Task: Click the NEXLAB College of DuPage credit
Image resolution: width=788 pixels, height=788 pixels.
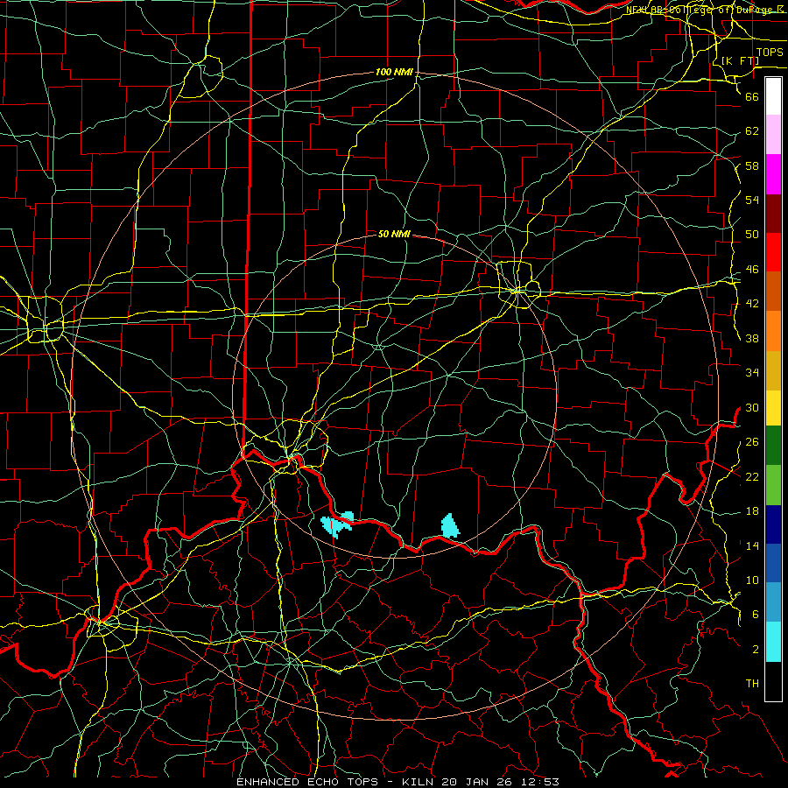Action: pos(706,10)
